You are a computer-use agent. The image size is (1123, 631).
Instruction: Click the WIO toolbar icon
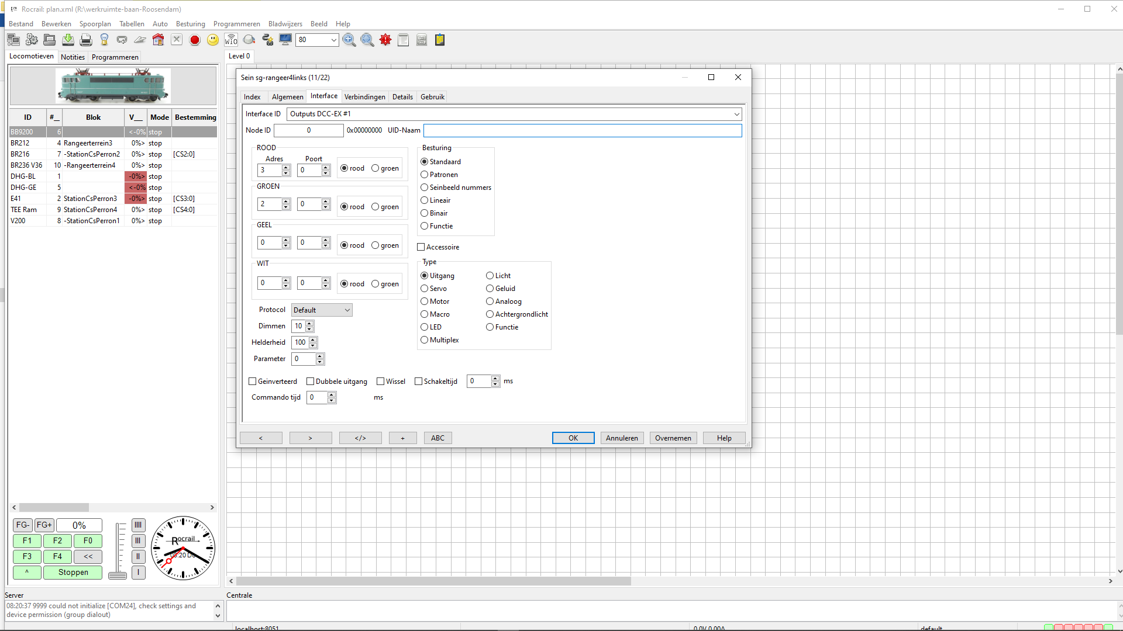[231, 40]
